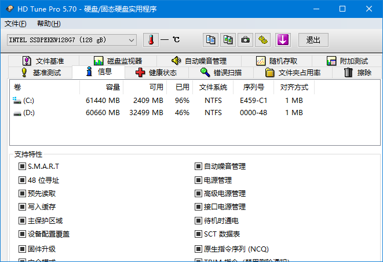Image resolution: width=383 pixels, height=262 pixels.
Task: Click the 可用 column header
Action: click(145, 87)
